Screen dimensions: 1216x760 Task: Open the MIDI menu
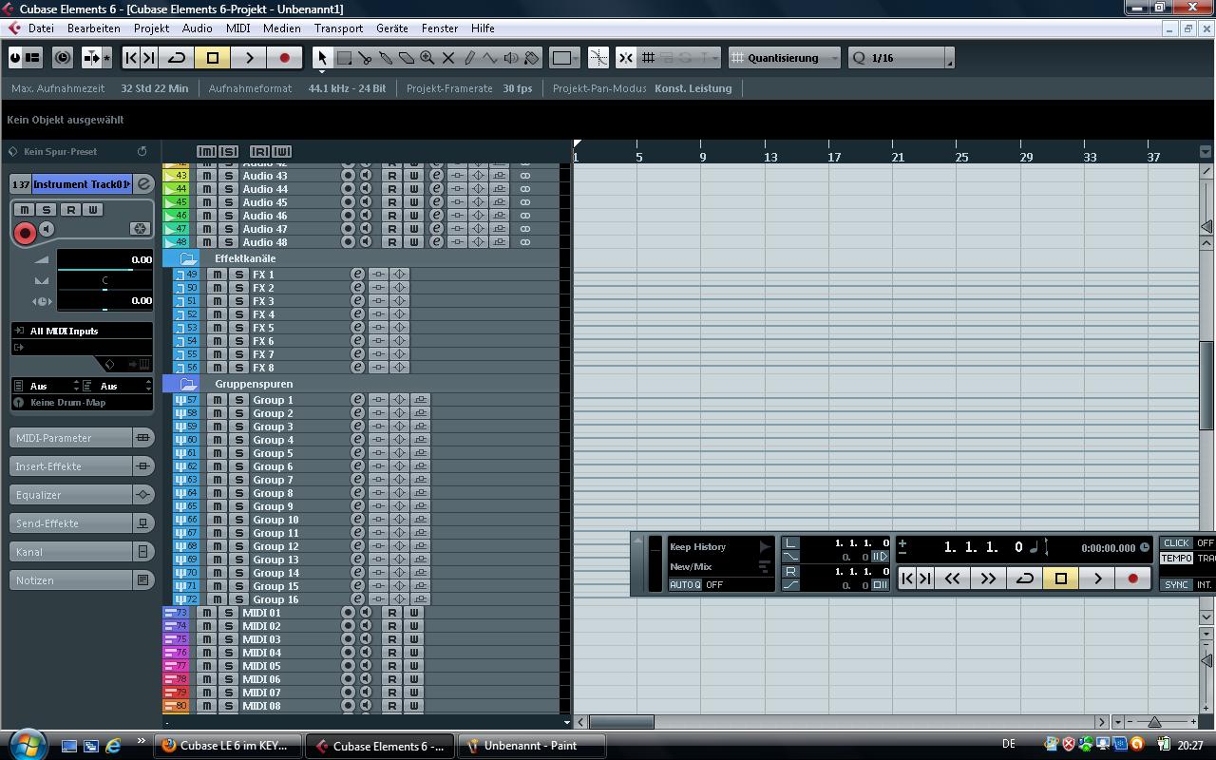(x=237, y=28)
